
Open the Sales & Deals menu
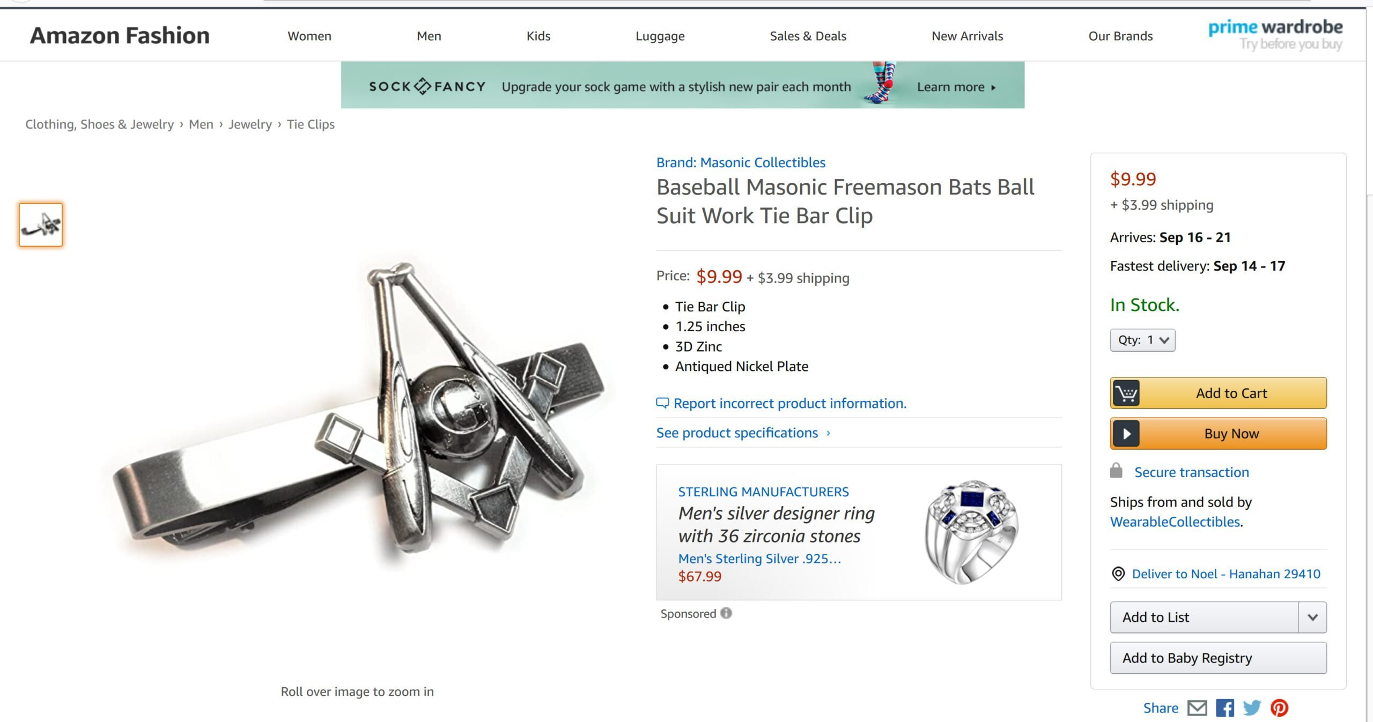pyautogui.click(x=808, y=36)
